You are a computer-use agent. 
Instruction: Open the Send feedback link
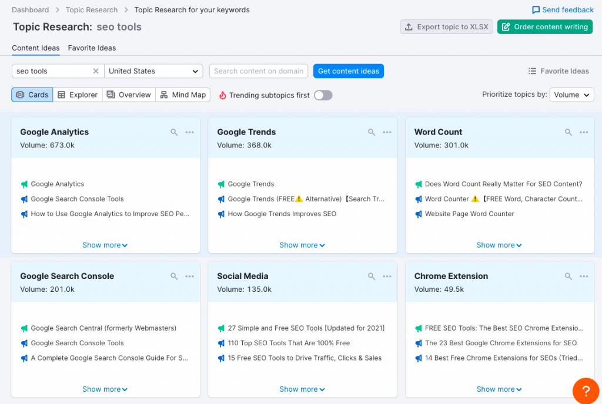click(x=562, y=9)
